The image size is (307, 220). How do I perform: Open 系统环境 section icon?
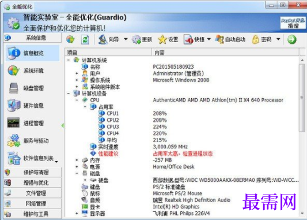pyautogui.click(x=14, y=70)
